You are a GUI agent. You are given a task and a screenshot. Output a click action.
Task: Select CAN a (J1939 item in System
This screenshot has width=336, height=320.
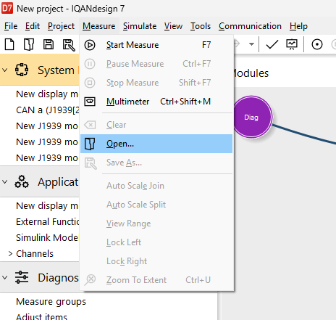pos(48,110)
